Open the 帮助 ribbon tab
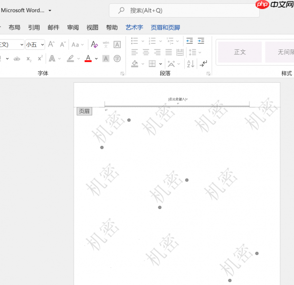The width and height of the screenshot is (294, 285). [112, 28]
